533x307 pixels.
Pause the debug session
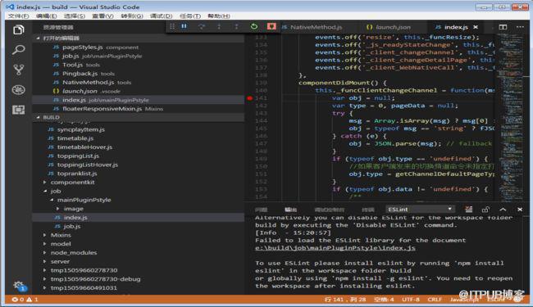pyautogui.click(x=184, y=26)
